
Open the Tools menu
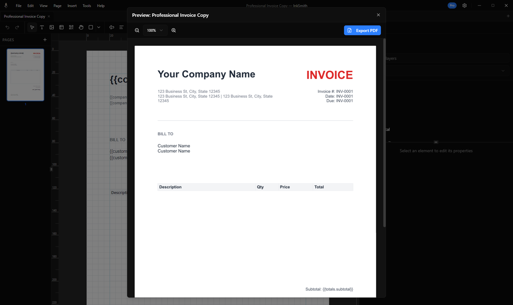point(87,6)
